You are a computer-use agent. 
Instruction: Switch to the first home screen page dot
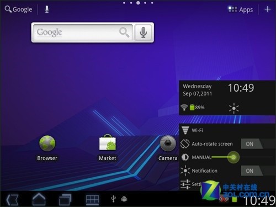point(124,3)
